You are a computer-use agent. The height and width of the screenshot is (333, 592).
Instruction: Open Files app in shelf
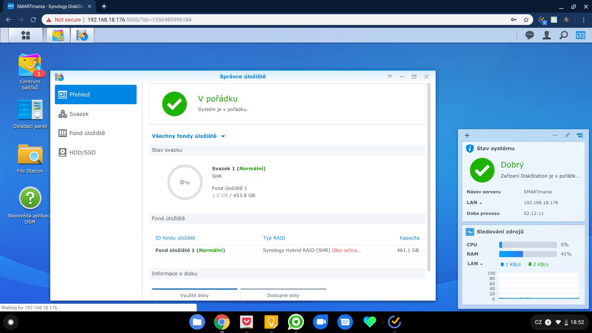(197, 322)
